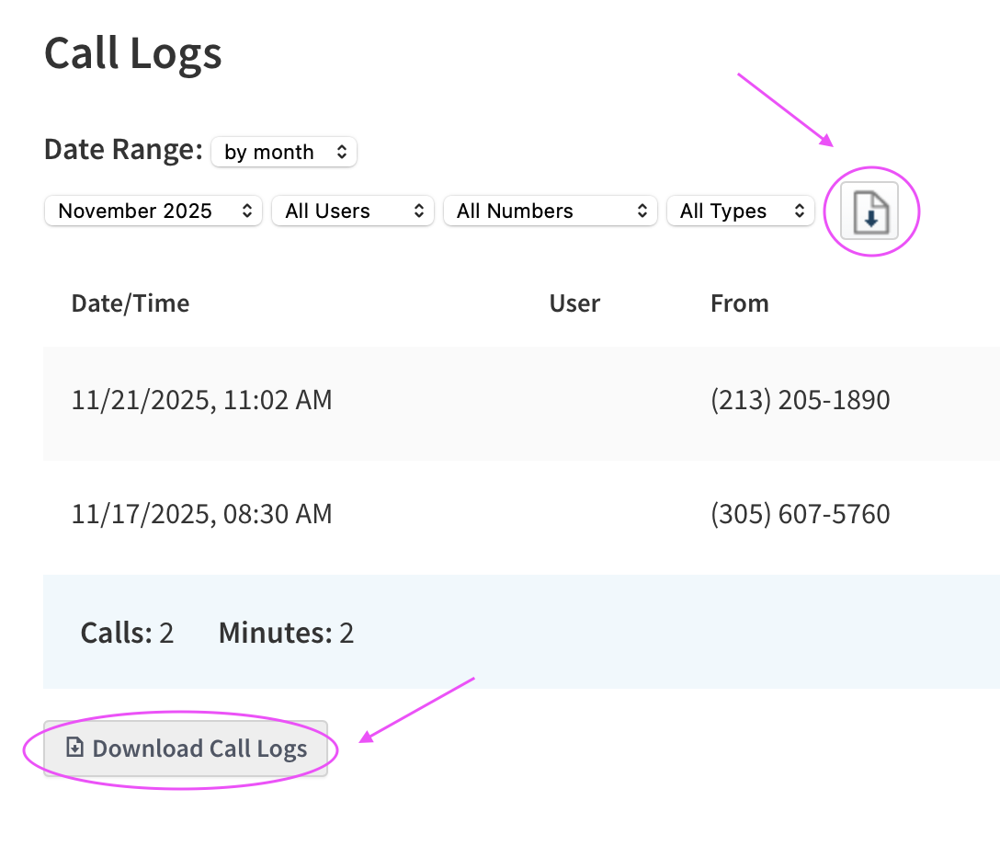Screen dimensions: 1000x846
Task: Expand the November 2025 month selector
Action: point(153,211)
